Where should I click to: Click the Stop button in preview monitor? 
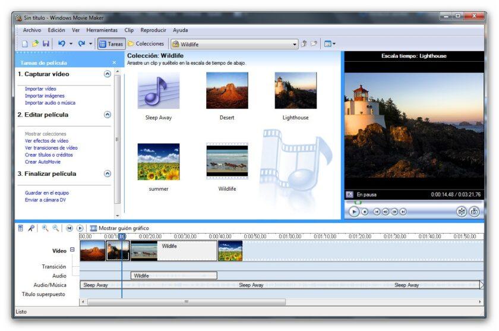[365, 212]
